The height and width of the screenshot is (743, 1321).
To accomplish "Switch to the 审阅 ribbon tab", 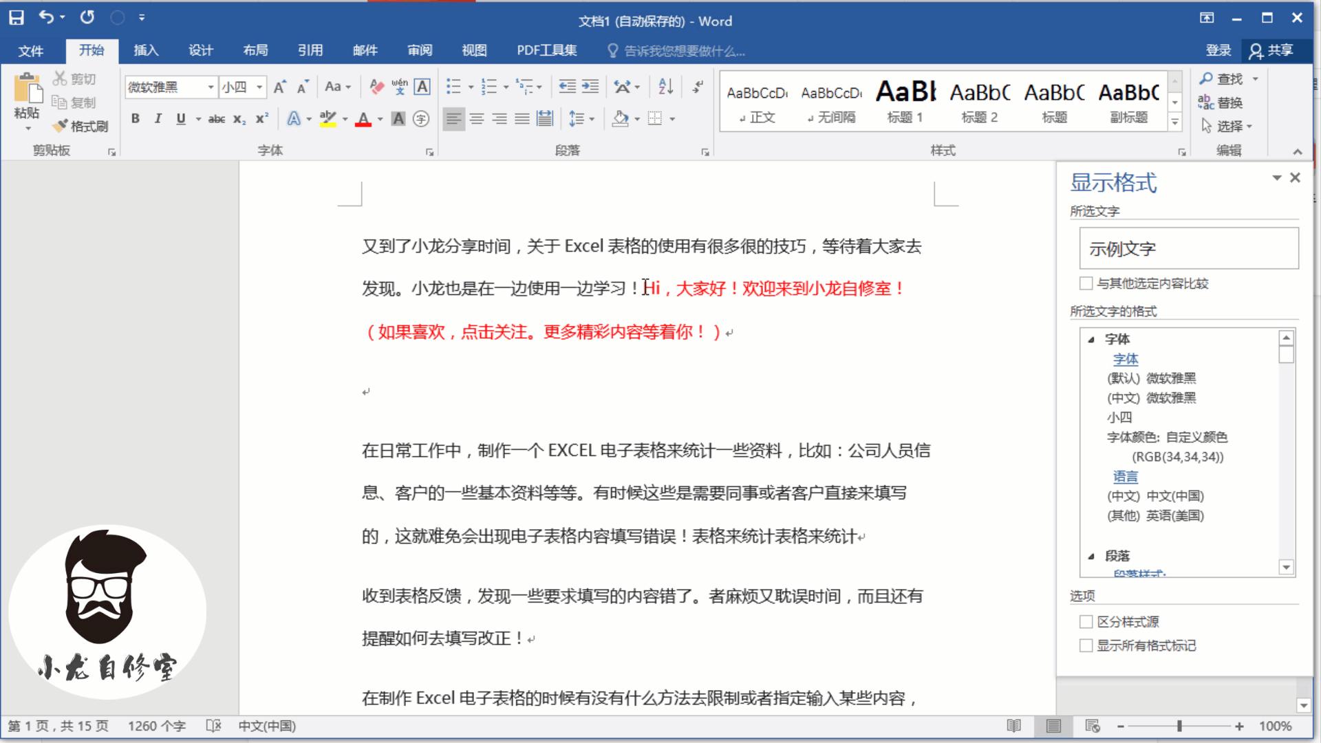I will tap(420, 50).
